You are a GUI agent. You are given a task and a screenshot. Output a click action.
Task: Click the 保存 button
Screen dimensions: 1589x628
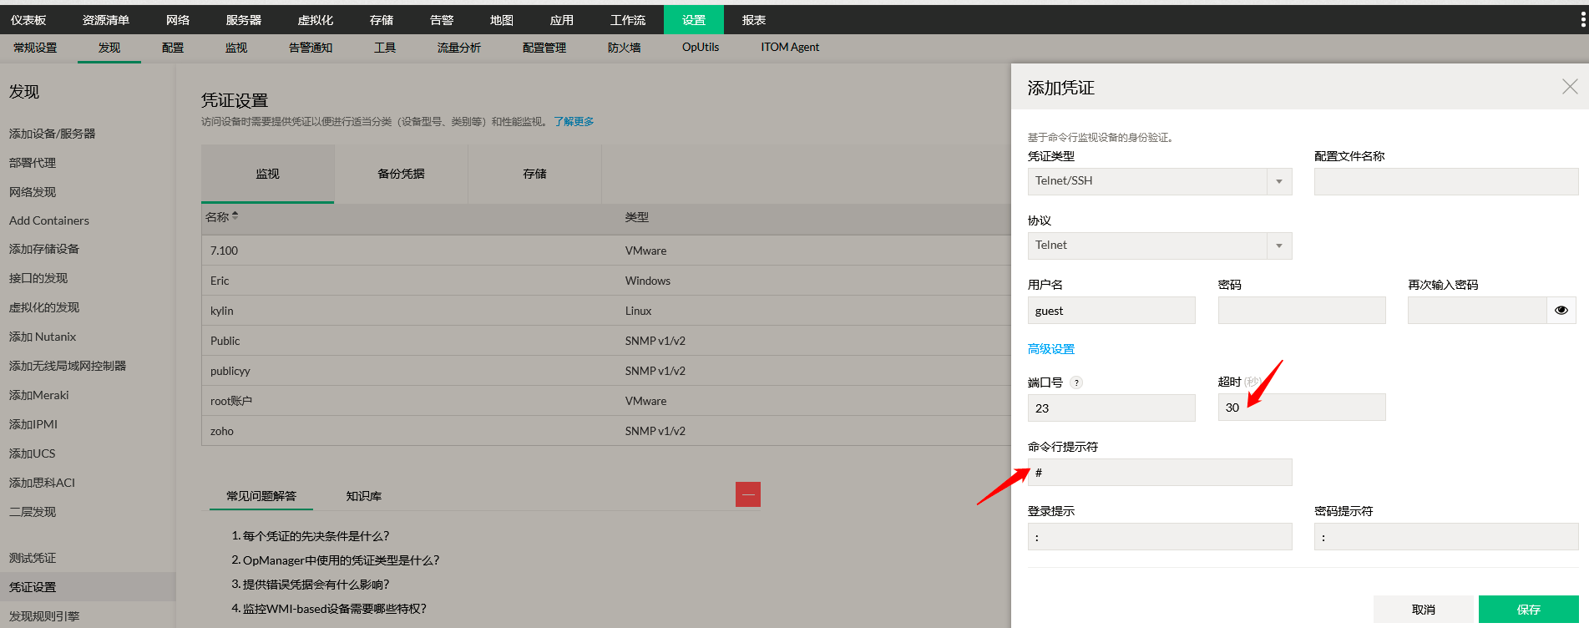tap(1529, 610)
